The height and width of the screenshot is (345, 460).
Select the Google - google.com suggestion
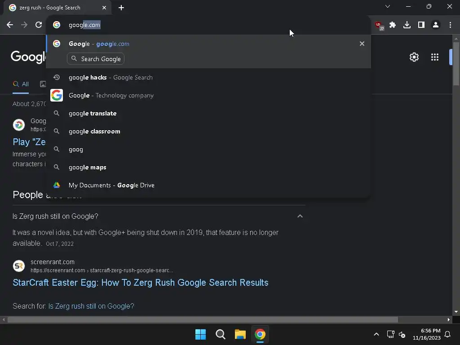(x=208, y=44)
